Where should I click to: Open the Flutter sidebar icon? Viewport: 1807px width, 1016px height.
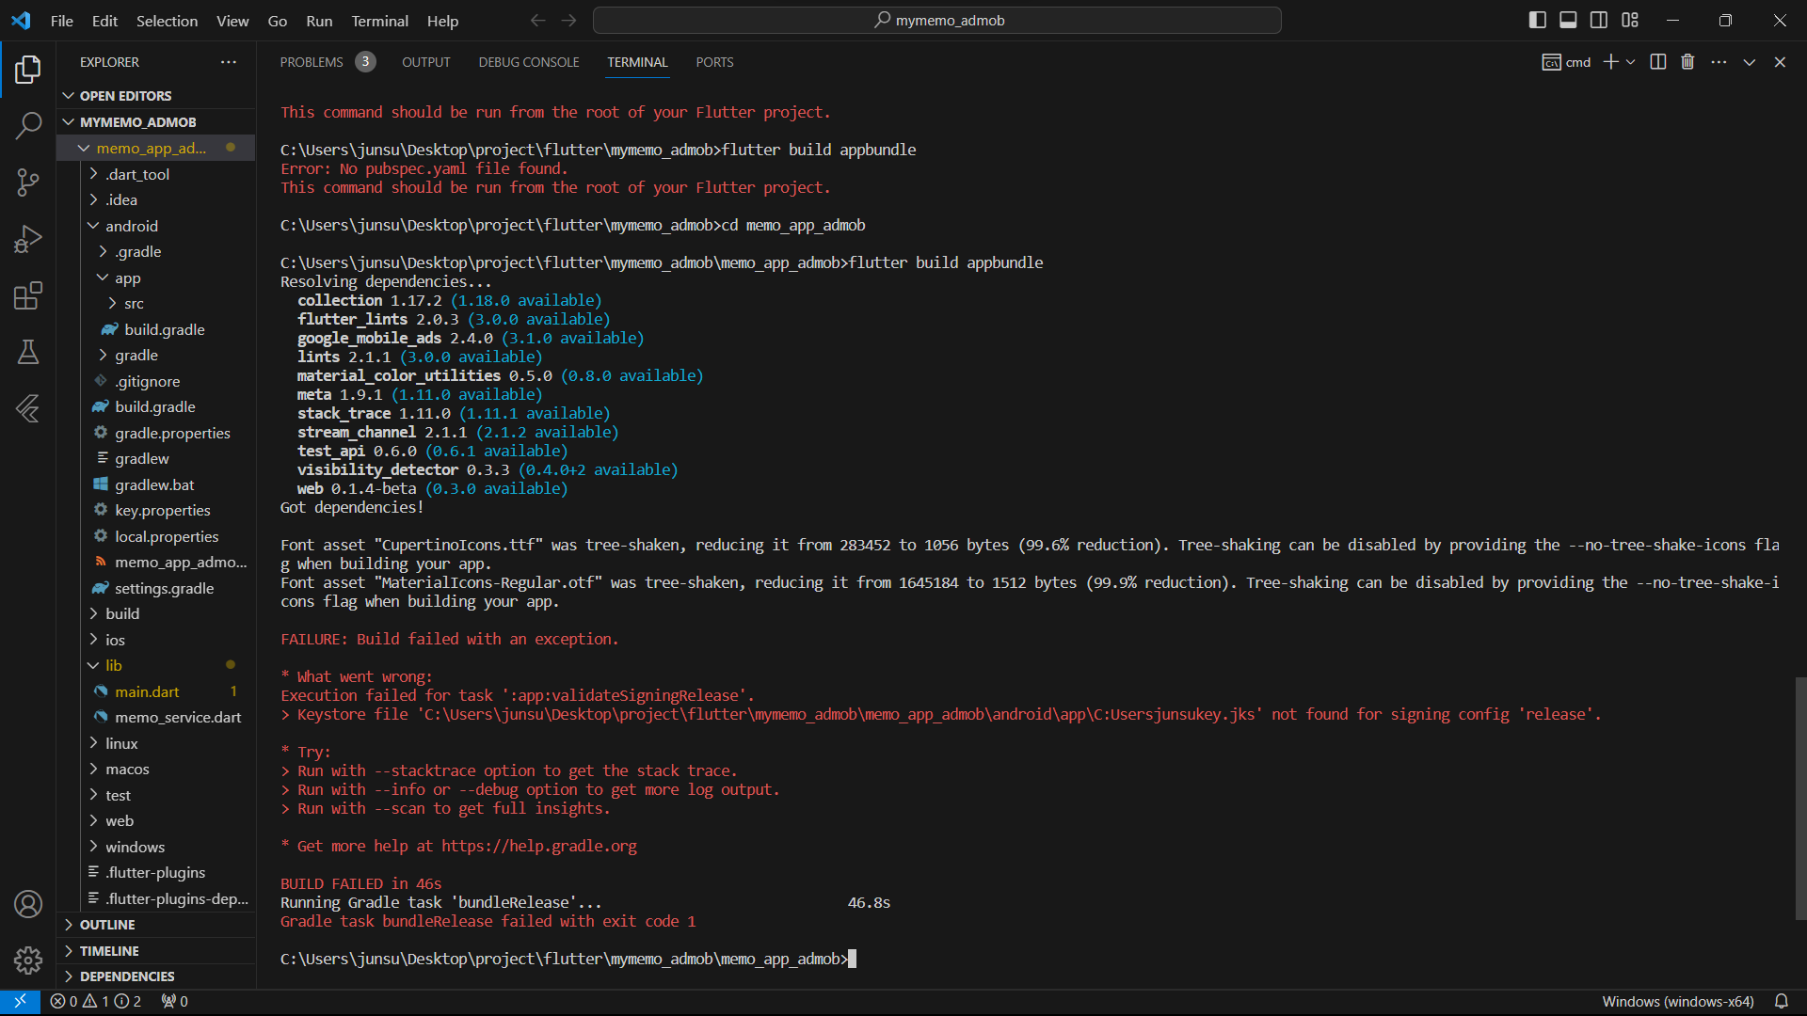(x=28, y=408)
